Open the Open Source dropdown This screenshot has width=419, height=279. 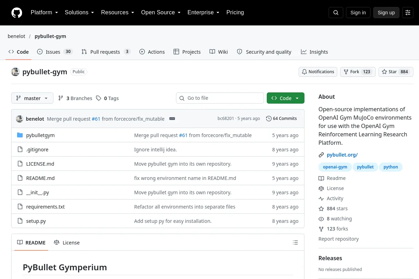[161, 13]
